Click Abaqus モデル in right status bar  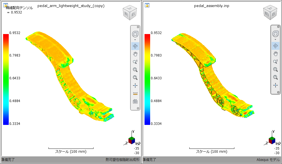click(x=268, y=159)
